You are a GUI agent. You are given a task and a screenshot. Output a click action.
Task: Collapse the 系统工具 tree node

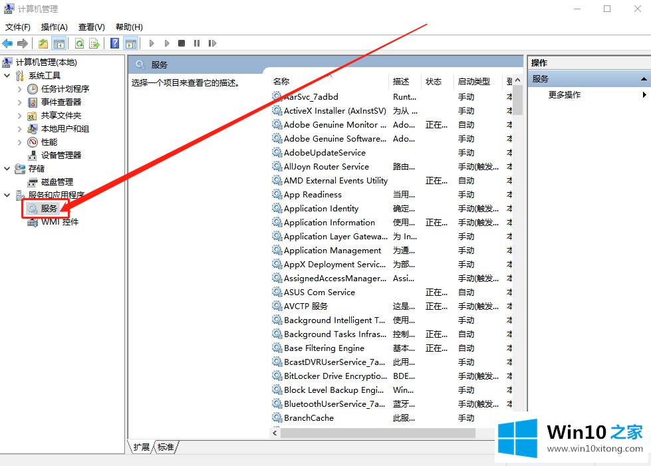(7, 76)
